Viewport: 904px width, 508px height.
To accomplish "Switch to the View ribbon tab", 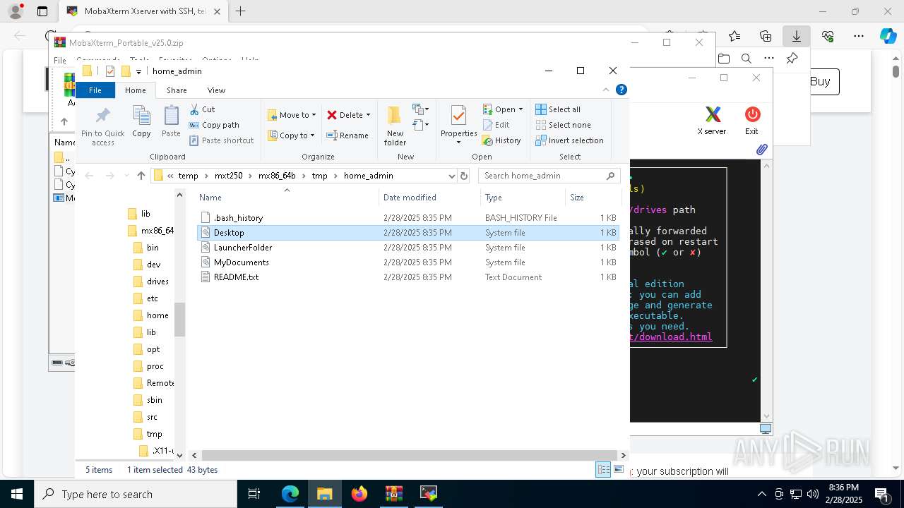I will click(x=216, y=90).
